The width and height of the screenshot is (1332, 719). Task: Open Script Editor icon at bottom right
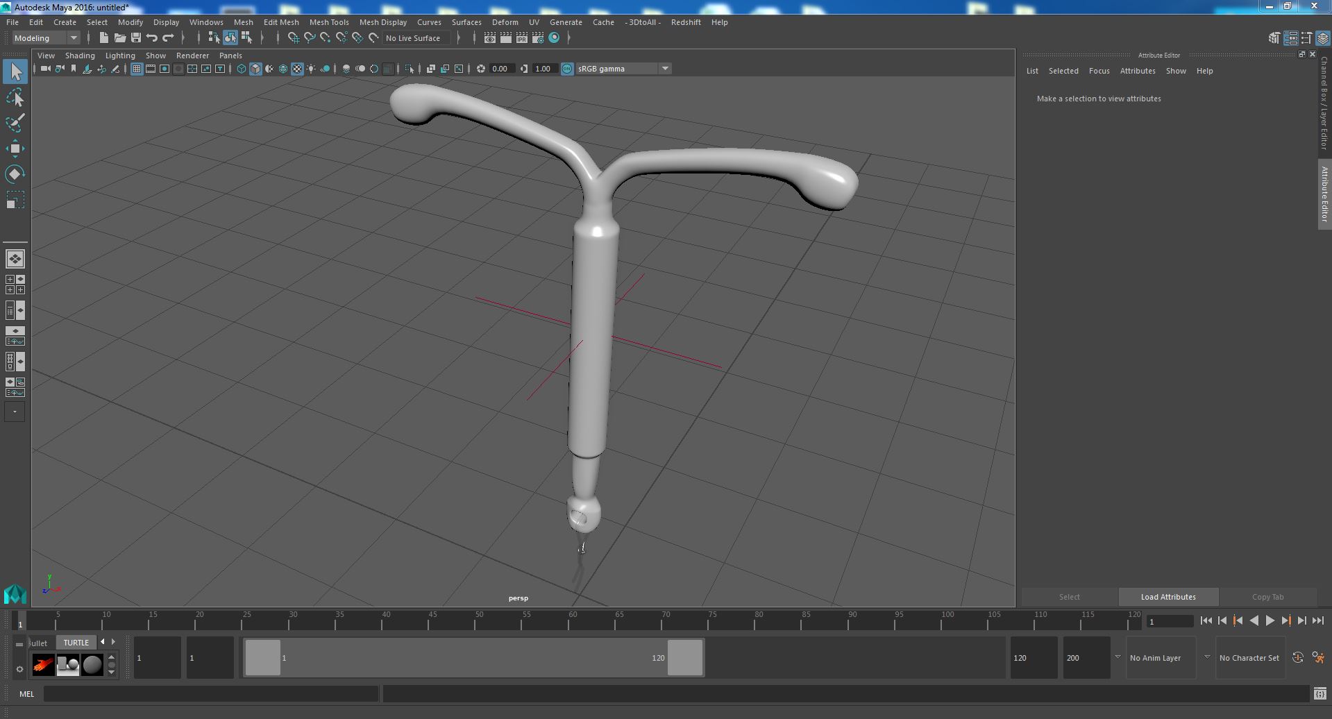pos(1320,693)
